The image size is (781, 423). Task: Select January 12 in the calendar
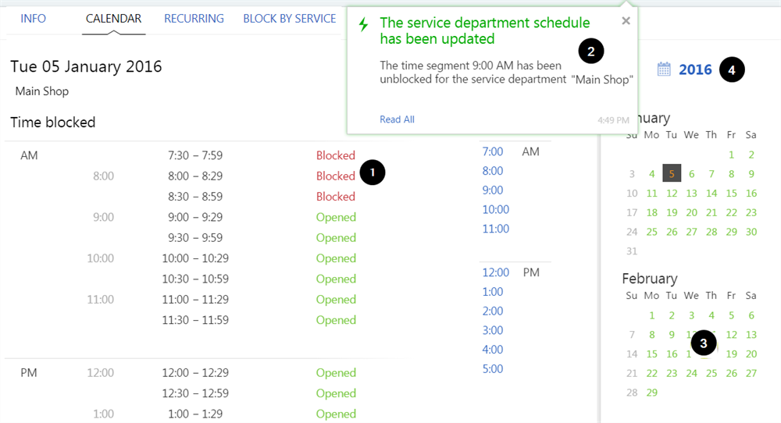672,193
